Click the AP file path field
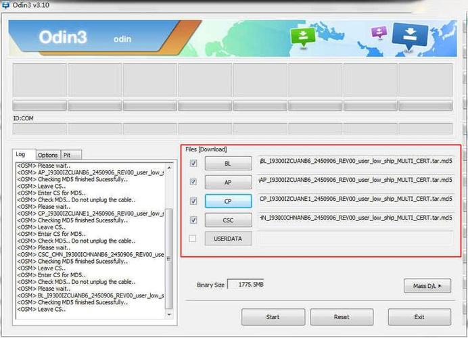 (355, 180)
